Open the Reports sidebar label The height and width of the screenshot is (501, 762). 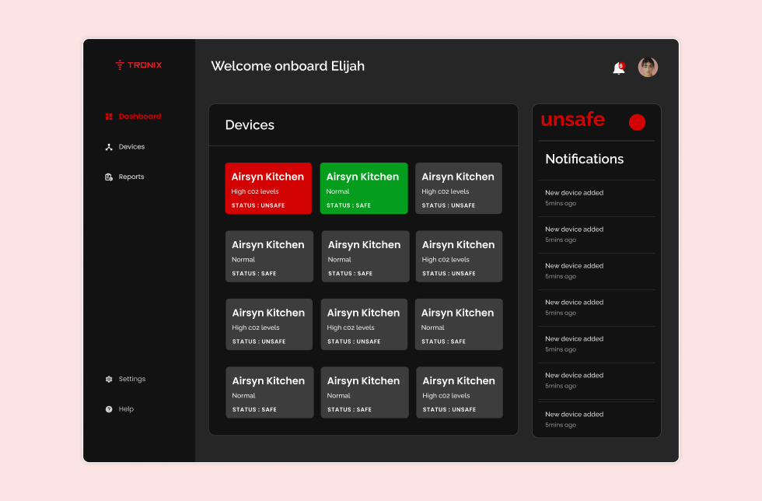point(131,177)
